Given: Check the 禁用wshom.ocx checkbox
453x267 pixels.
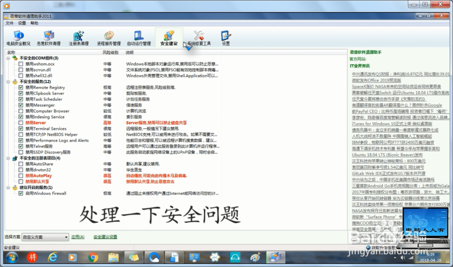Looking at the screenshot, I should 21,64.
